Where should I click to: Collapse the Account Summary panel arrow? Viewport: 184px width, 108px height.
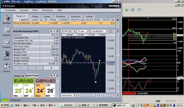54,31
